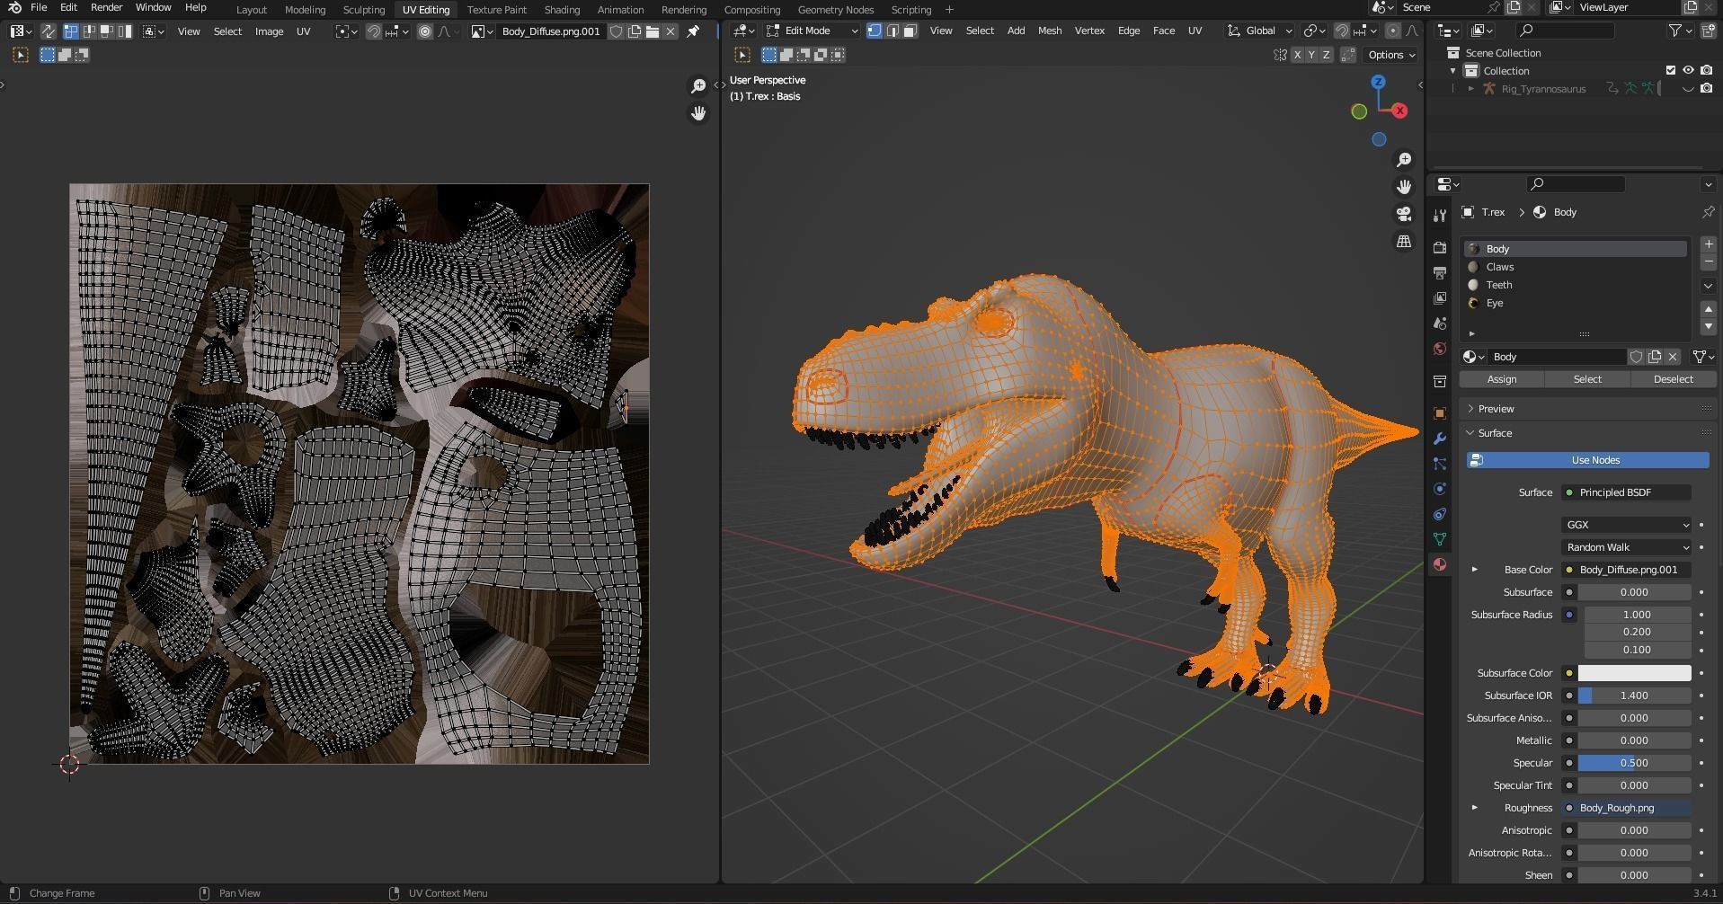Open the Material properties tab

click(1440, 564)
